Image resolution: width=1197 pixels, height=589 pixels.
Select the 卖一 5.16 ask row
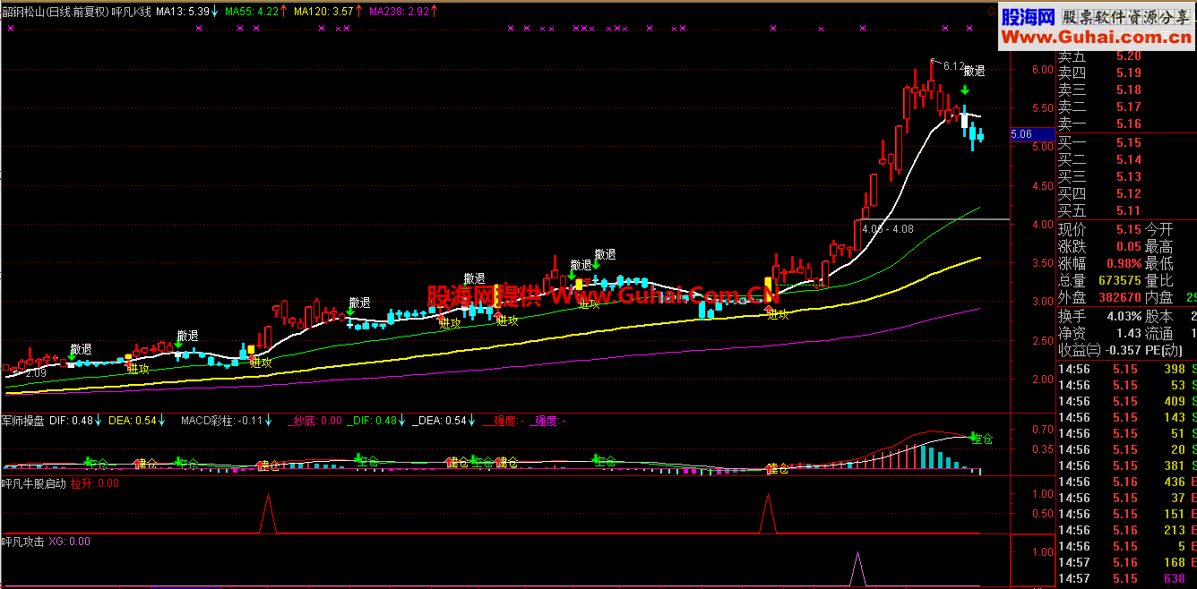click(1126, 124)
